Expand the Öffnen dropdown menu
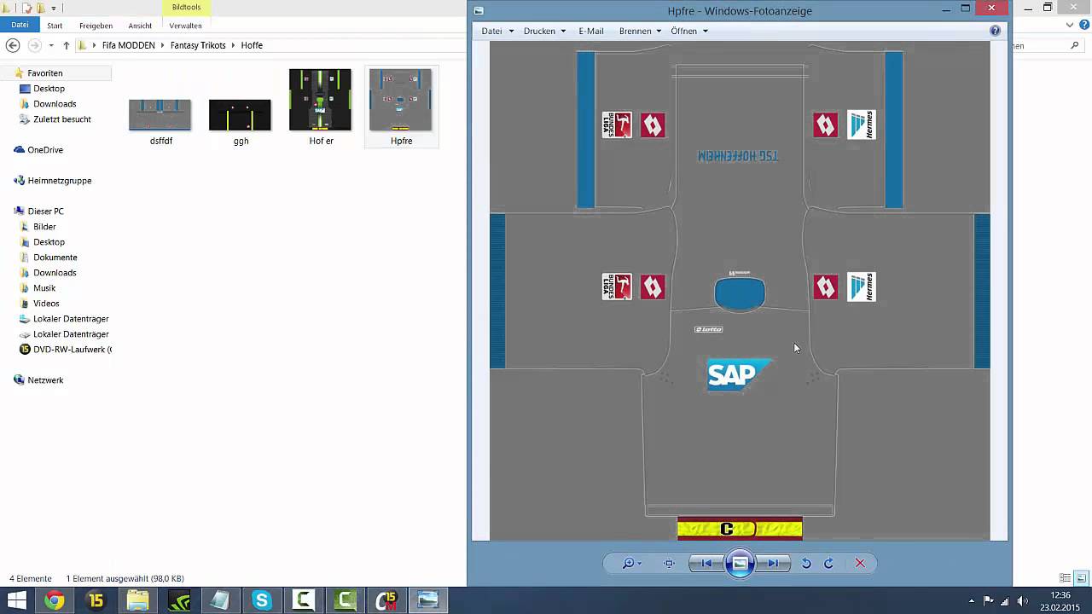This screenshot has height=614, width=1092. [x=688, y=31]
